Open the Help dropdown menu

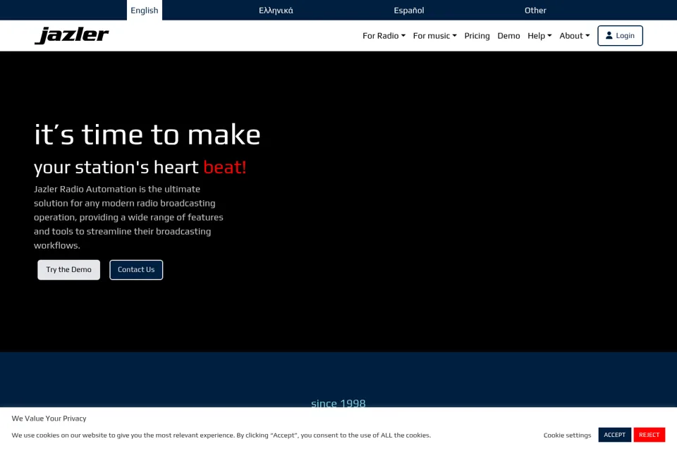pos(539,36)
